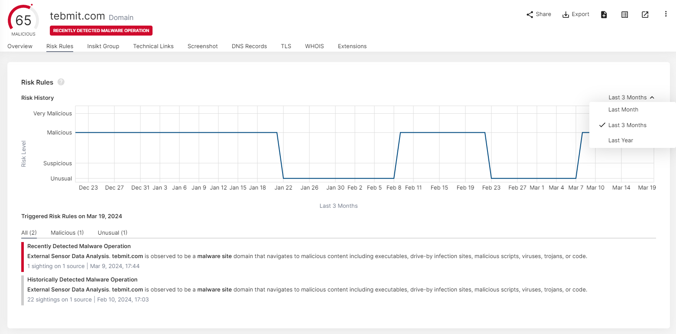Collapse the Last 3 Months dropdown

(x=631, y=98)
